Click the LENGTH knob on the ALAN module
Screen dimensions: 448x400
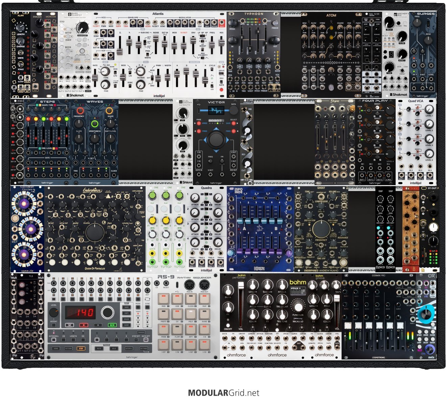click(21, 27)
